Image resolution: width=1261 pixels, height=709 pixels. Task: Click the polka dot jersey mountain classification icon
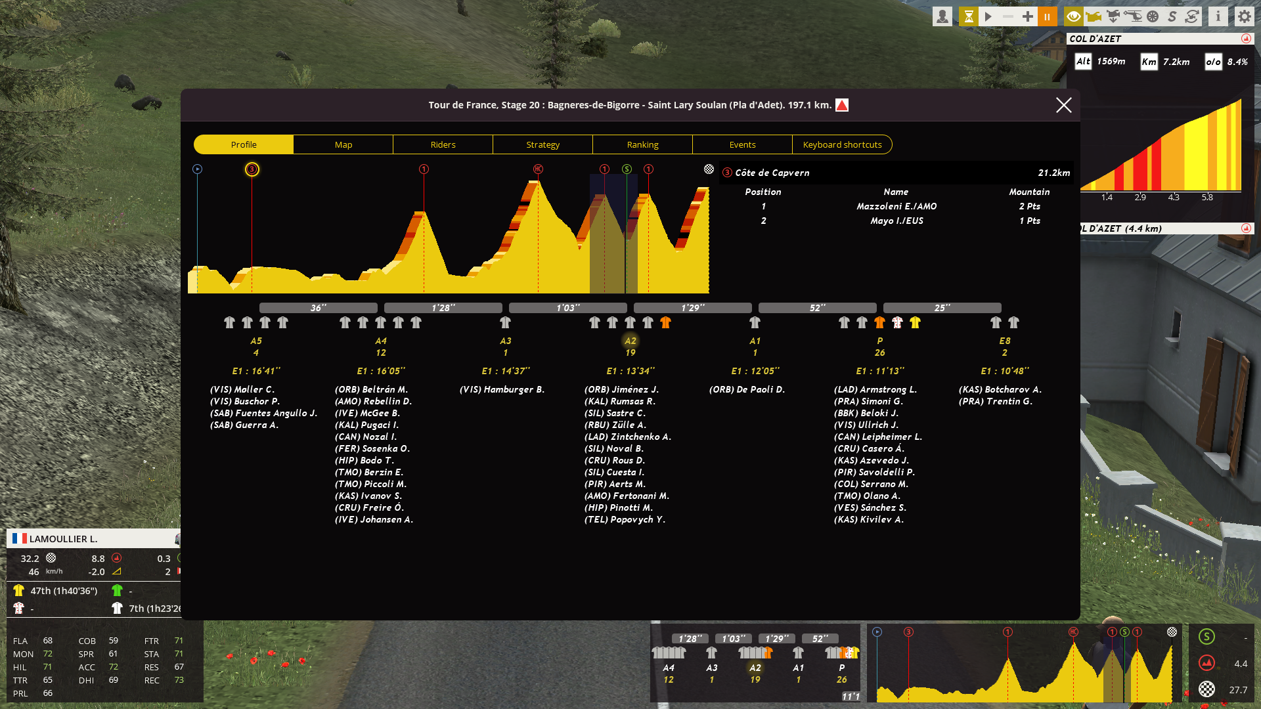coord(18,609)
